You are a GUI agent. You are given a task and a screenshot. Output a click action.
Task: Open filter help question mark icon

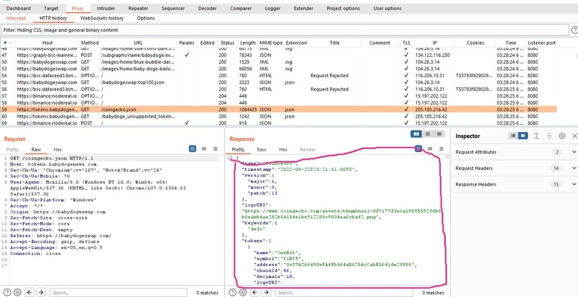574,30
